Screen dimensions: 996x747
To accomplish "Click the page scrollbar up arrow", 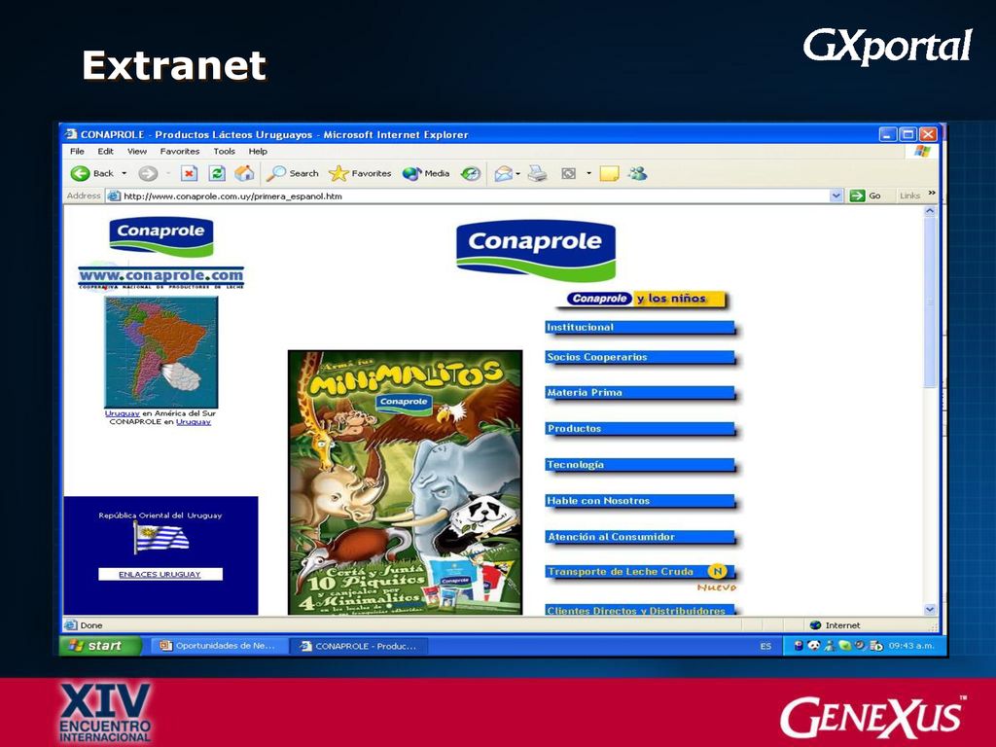I will pyautogui.click(x=930, y=211).
